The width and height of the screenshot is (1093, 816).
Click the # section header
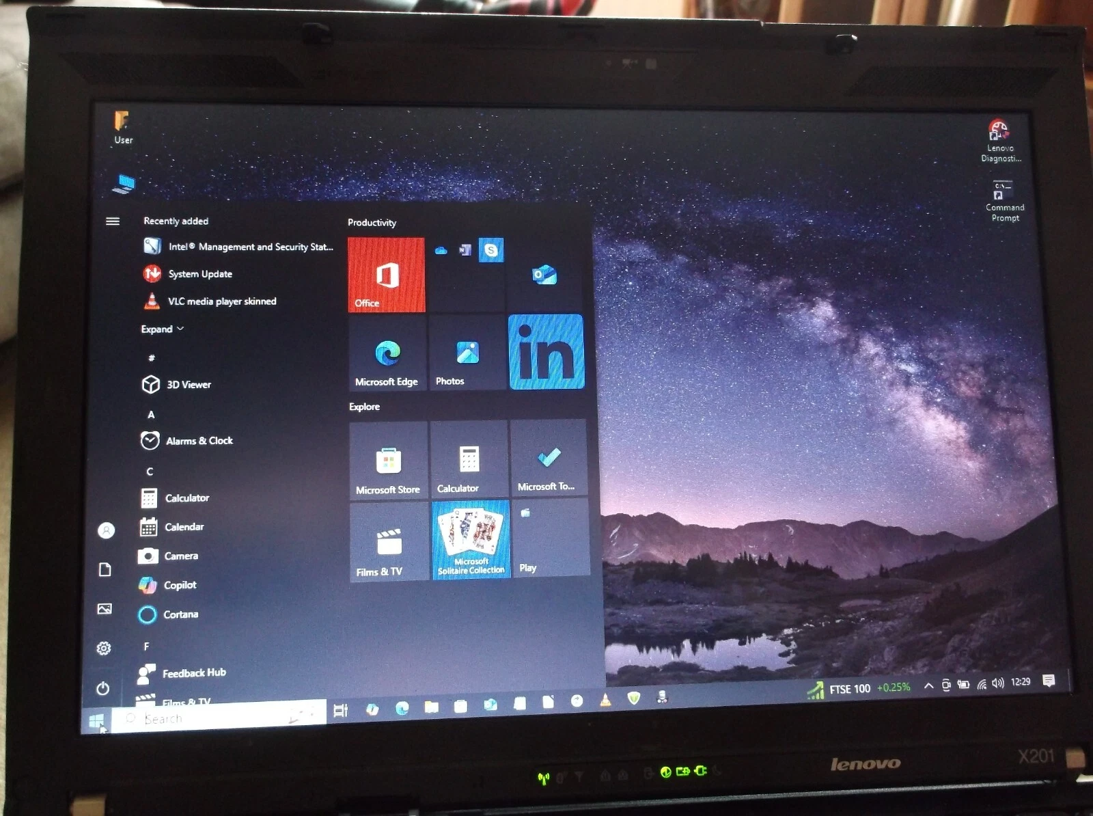152,357
